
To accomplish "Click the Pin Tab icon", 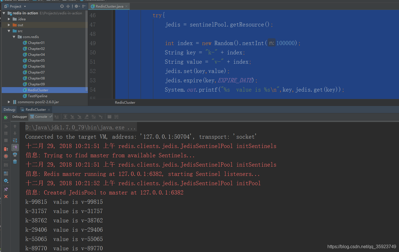I will tap(6, 189).
